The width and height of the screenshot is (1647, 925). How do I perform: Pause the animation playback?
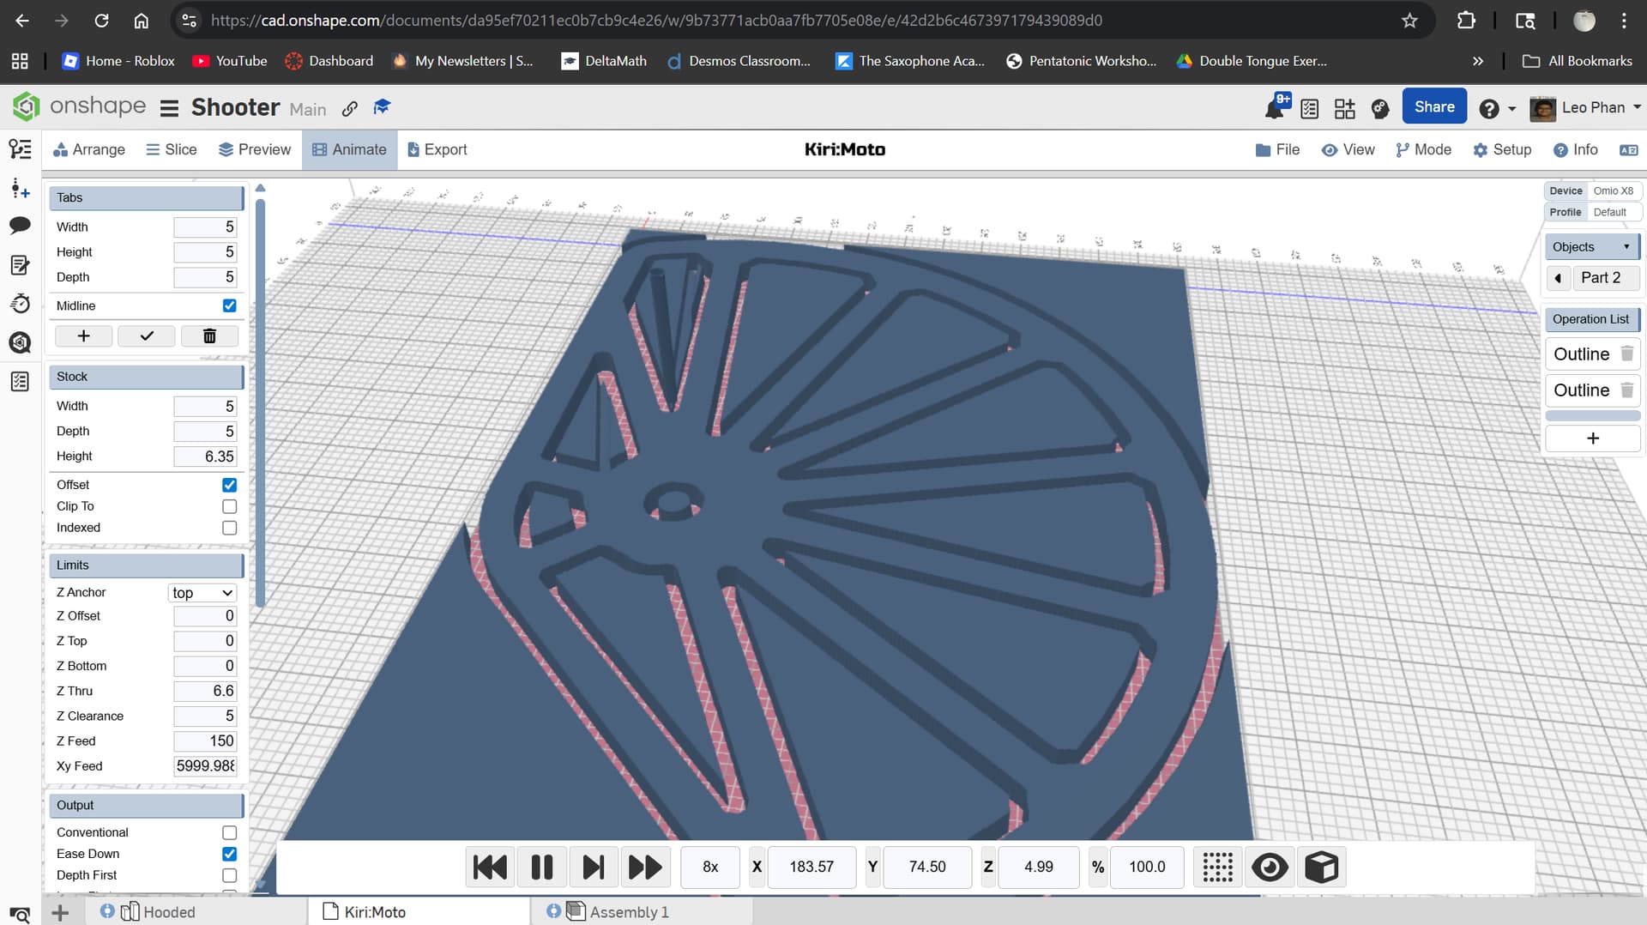click(541, 868)
